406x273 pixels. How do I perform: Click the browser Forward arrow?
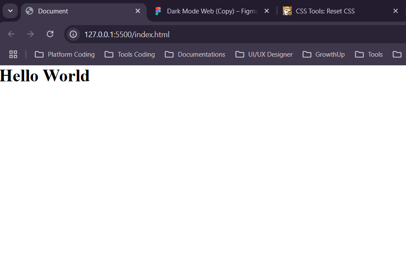click(x=30, y=34)
